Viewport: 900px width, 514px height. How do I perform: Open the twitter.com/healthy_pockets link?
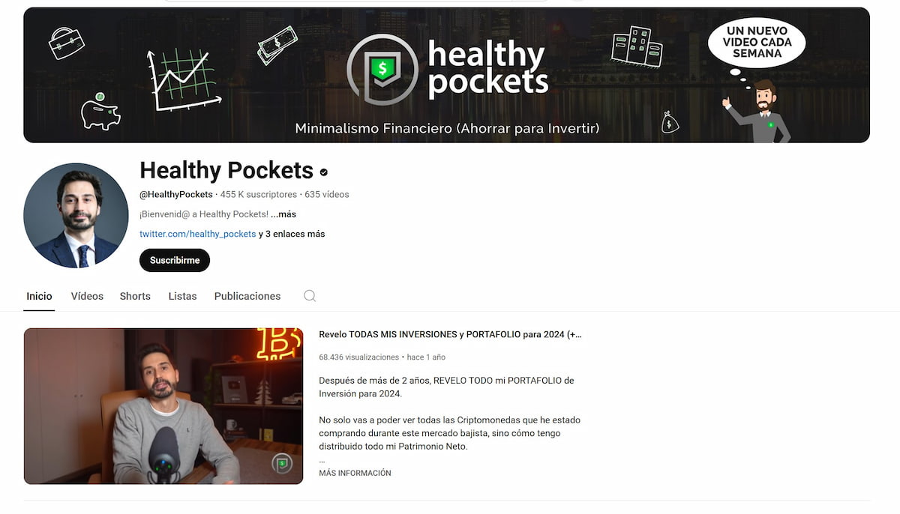pos(198,234)
